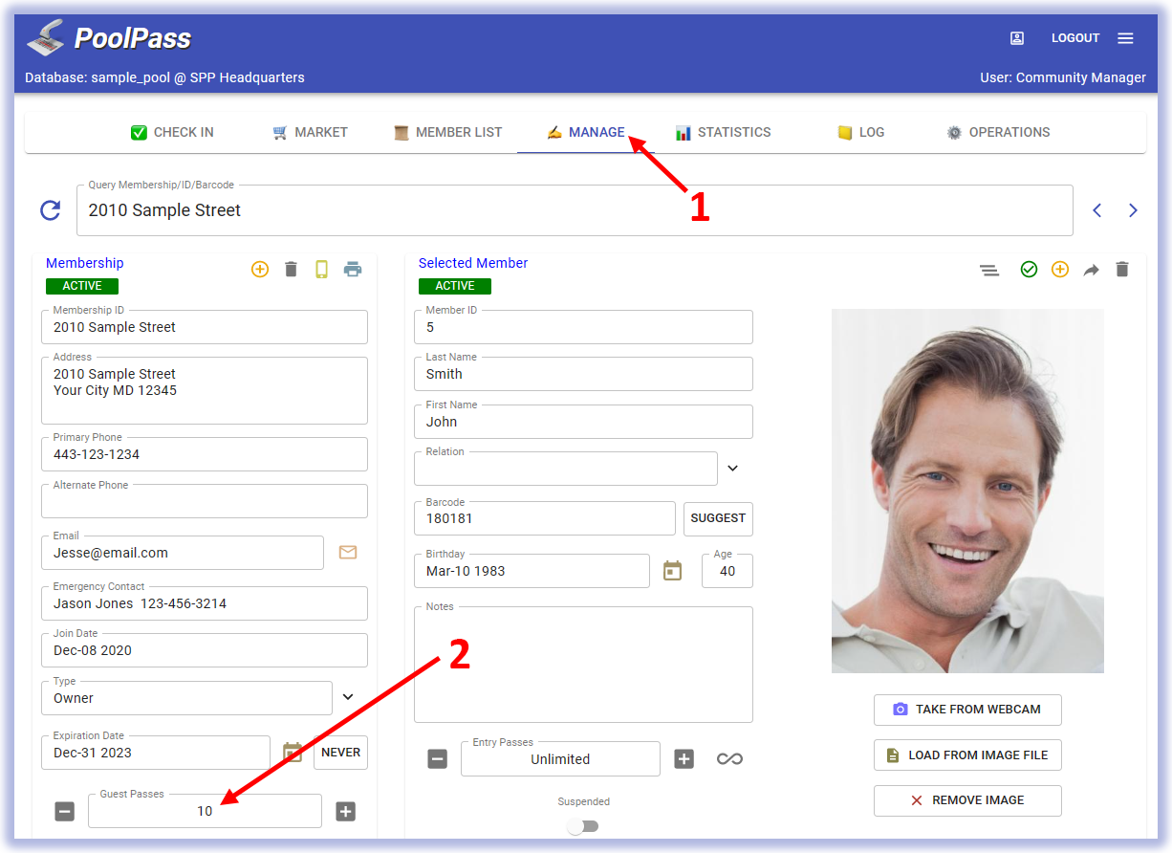Increase Entry Passes plus button
Screen dimensions: 1172x853
pyautogui.click(x=684, y=759)
